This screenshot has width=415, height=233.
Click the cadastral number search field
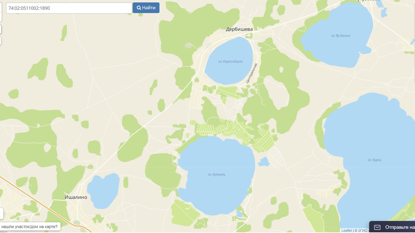[69, 8]
